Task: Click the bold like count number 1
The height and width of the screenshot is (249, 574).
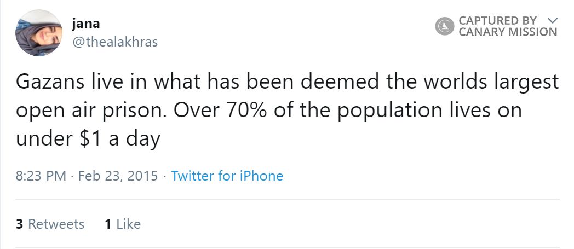Action: [x=107, y=224]
